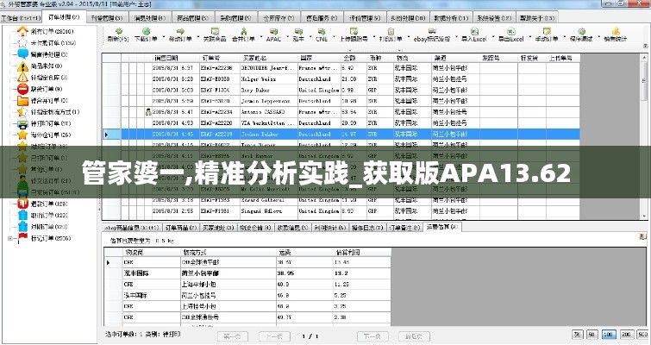
Task: Click the 下一页 next page button
Action: click(x=372, y=336)
